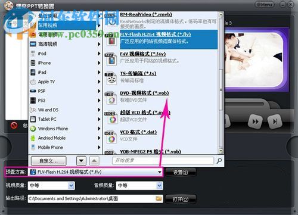Click the 高清视频 HD icon
This screenshot has height=215, width=298.
pos(33,44)
